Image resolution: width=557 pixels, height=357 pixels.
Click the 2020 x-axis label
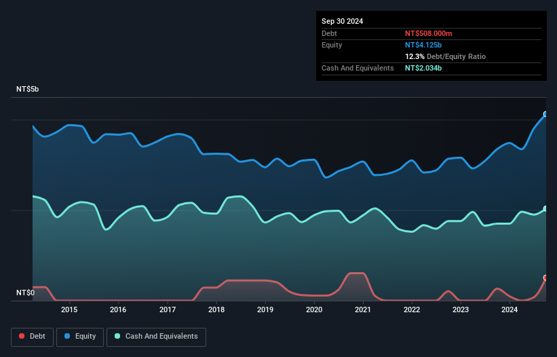tap(314, 309)
